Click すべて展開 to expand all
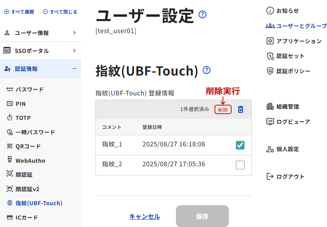The width and height of the screenshot is (327, 227). point(19,12)
